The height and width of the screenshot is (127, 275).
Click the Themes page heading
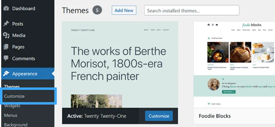[x=75, y=10]
